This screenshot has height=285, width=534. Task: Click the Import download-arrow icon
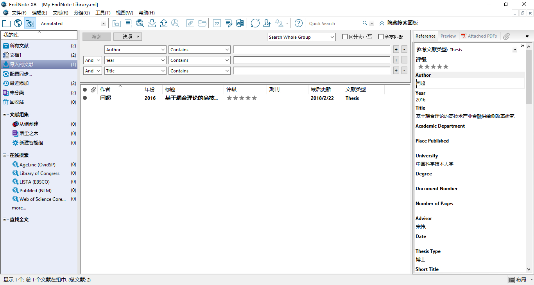152,23
